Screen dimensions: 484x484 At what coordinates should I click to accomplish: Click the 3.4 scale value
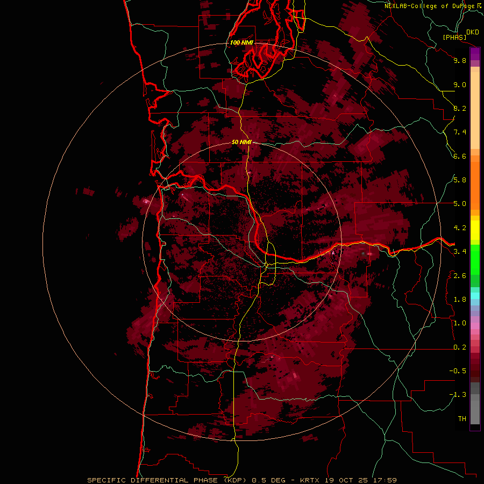pyautogui.click(x=460, y=252)
